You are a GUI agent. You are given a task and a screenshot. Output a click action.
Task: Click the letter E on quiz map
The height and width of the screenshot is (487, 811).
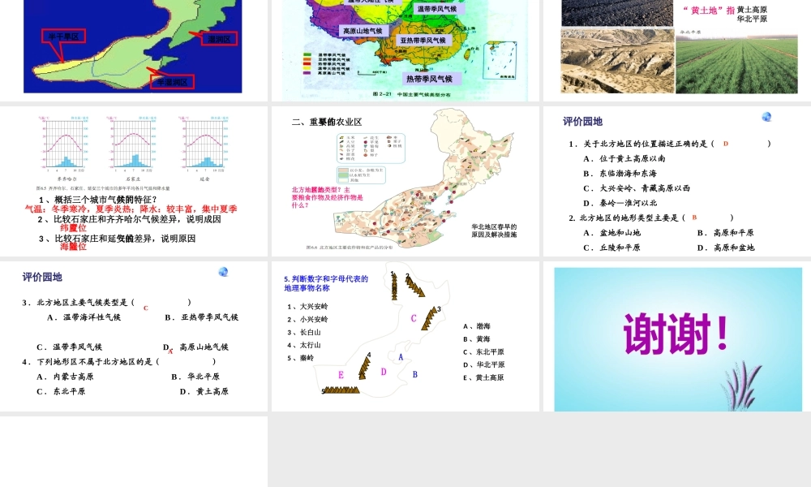[x=341, y=375]
